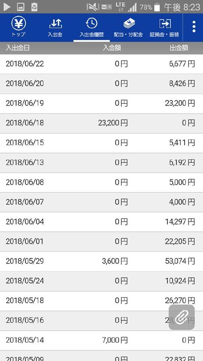Open the three-dot overflow menu
The image size is (203, 361).
click(194, 27)
